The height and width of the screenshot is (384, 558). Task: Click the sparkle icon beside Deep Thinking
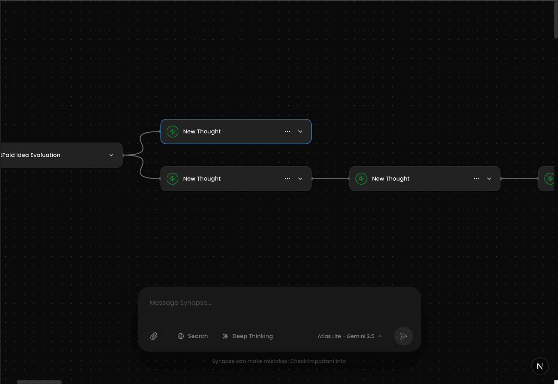225,336
